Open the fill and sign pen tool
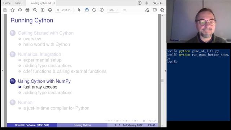This screenshot has height=130, width=231. point(147,10)
